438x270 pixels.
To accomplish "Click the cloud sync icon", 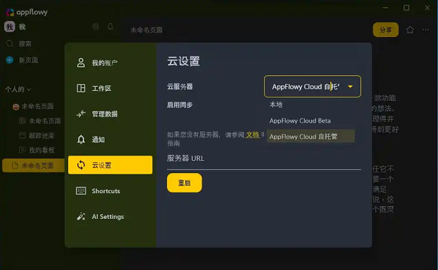I will click(x=81, y=165).
